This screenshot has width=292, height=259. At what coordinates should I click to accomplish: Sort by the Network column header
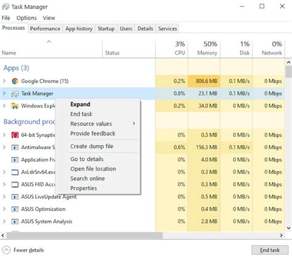[x=269, y=49]
